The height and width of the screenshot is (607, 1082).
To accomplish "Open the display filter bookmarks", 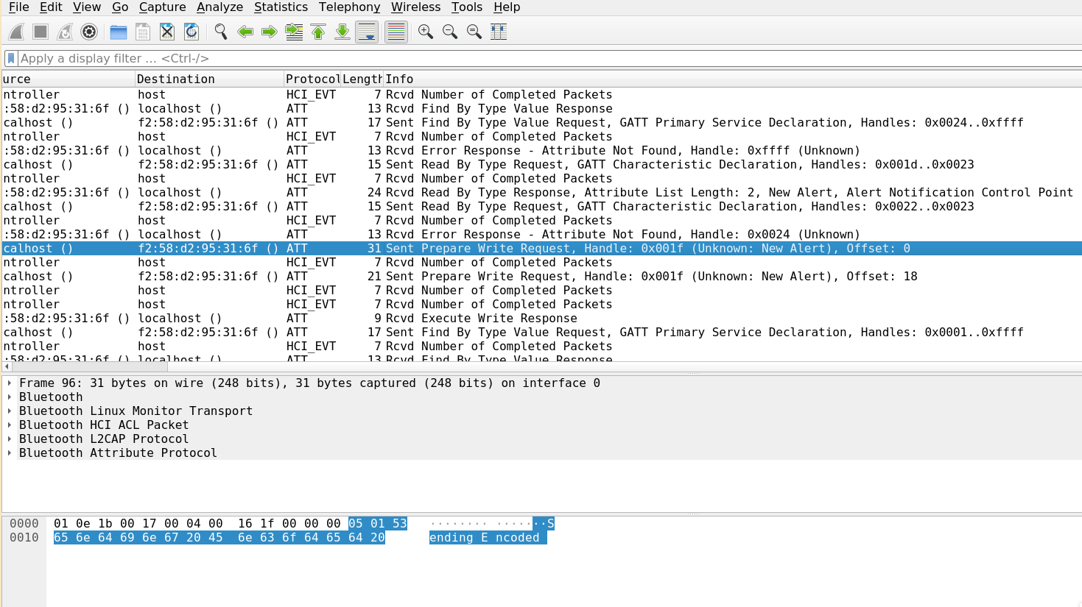I will (10, 58).
